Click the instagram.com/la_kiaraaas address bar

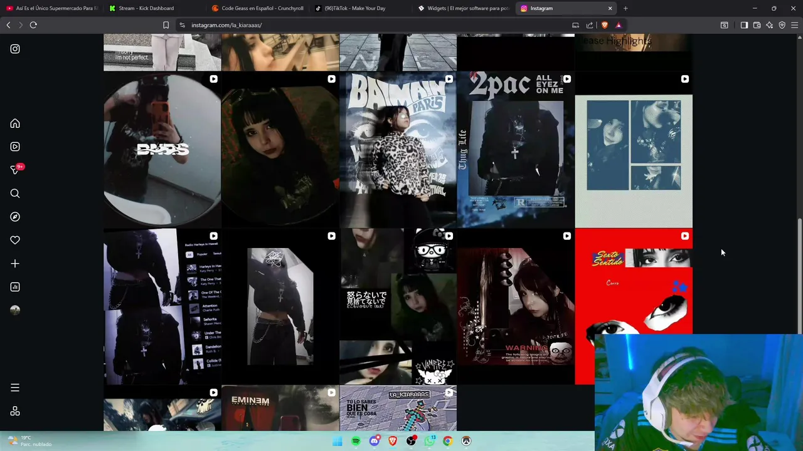click(x=376, y=25)
